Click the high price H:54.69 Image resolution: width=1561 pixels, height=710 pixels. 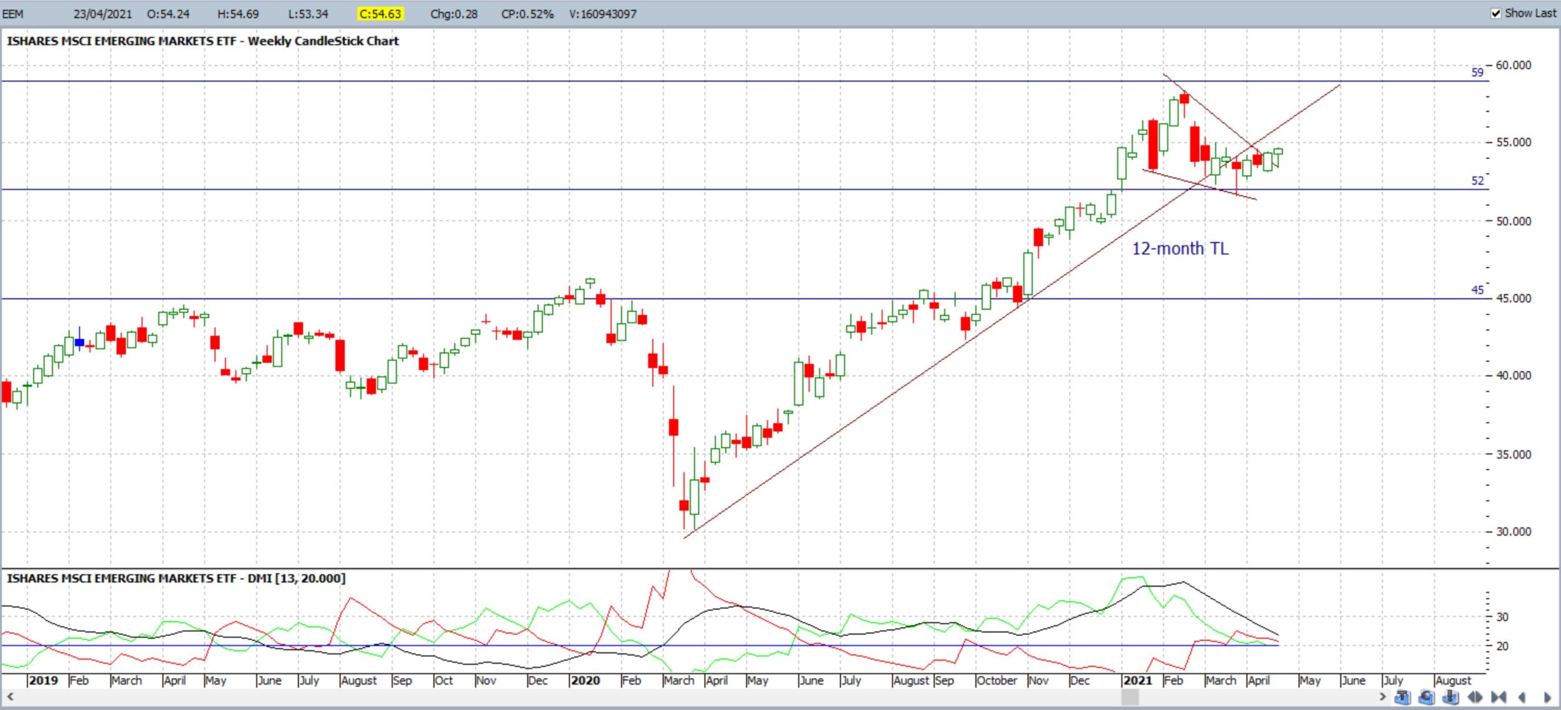(x=238, y=14)
